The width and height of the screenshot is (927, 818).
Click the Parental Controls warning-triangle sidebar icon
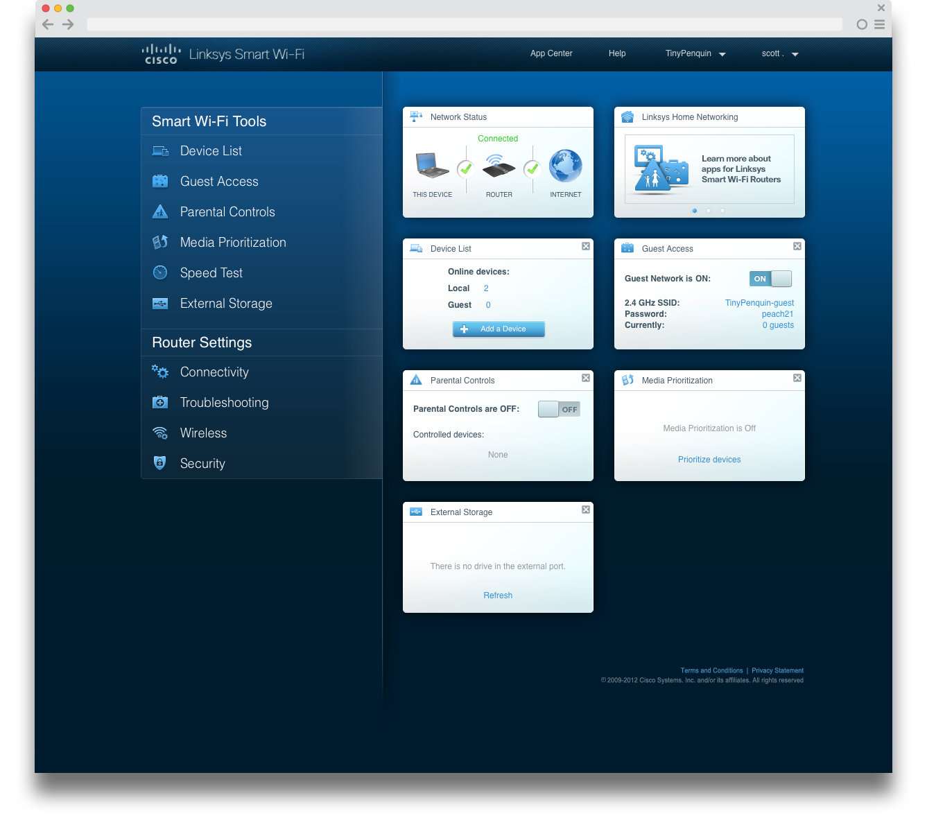160,211
